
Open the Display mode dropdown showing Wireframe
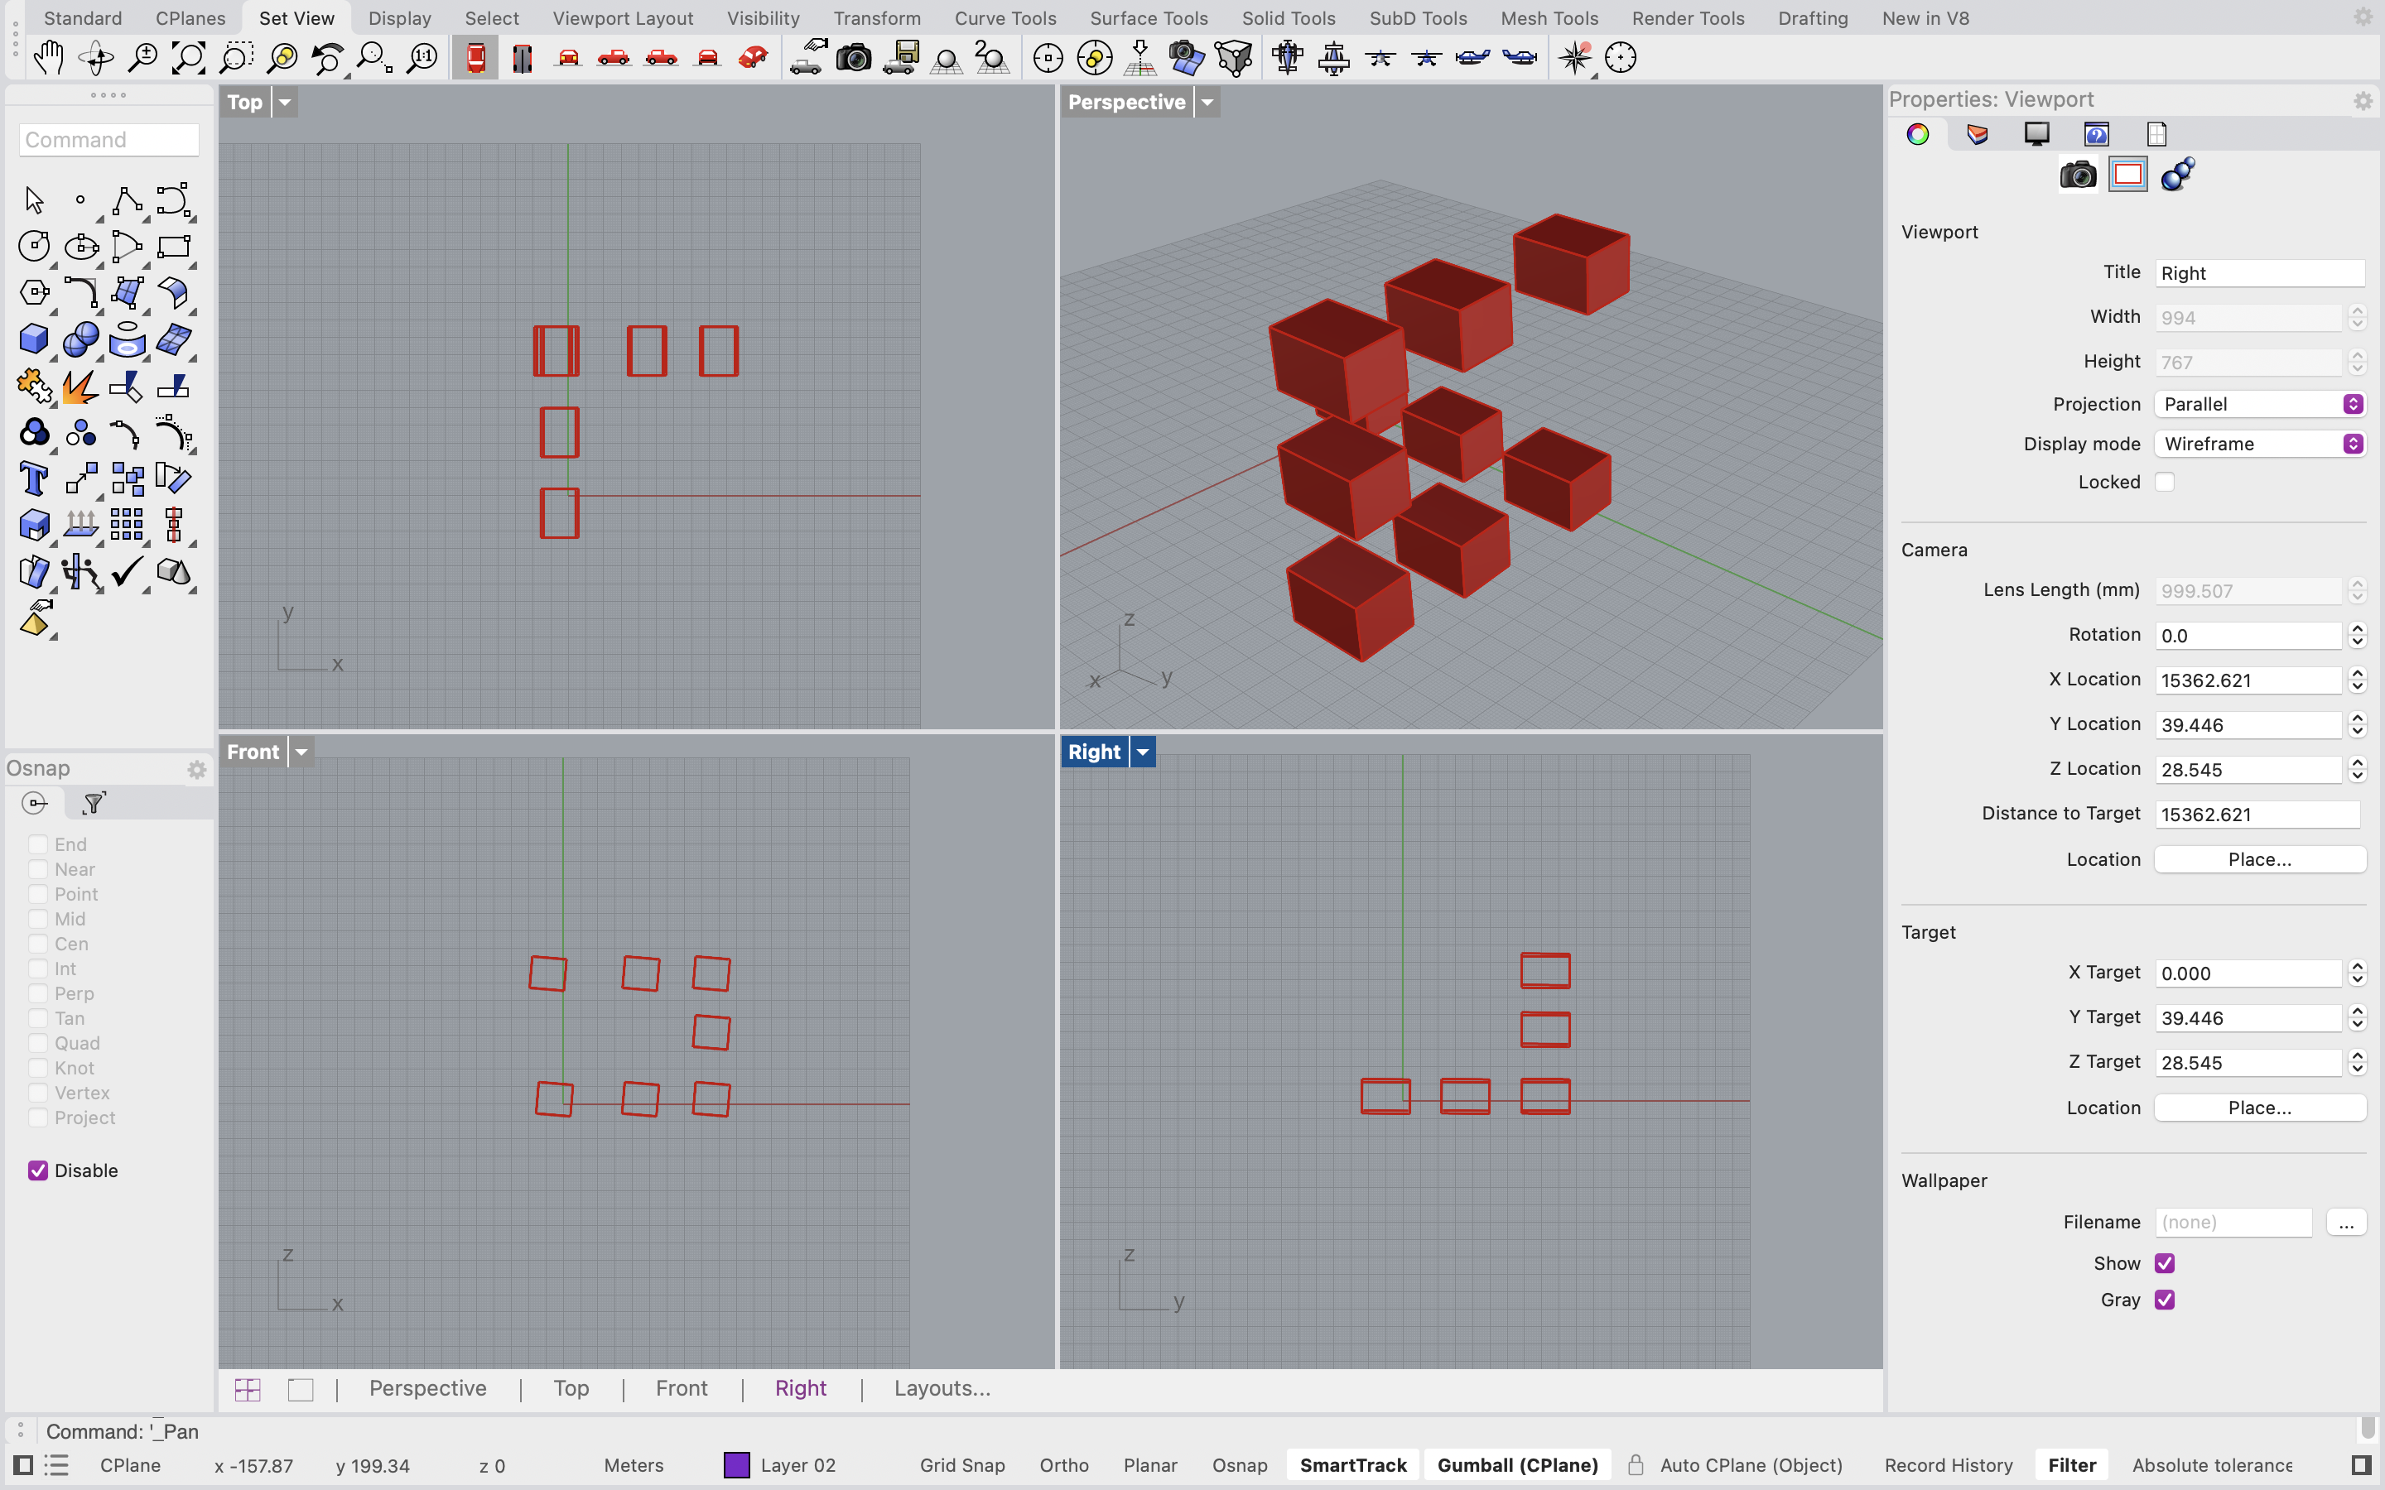point(2257,444)
